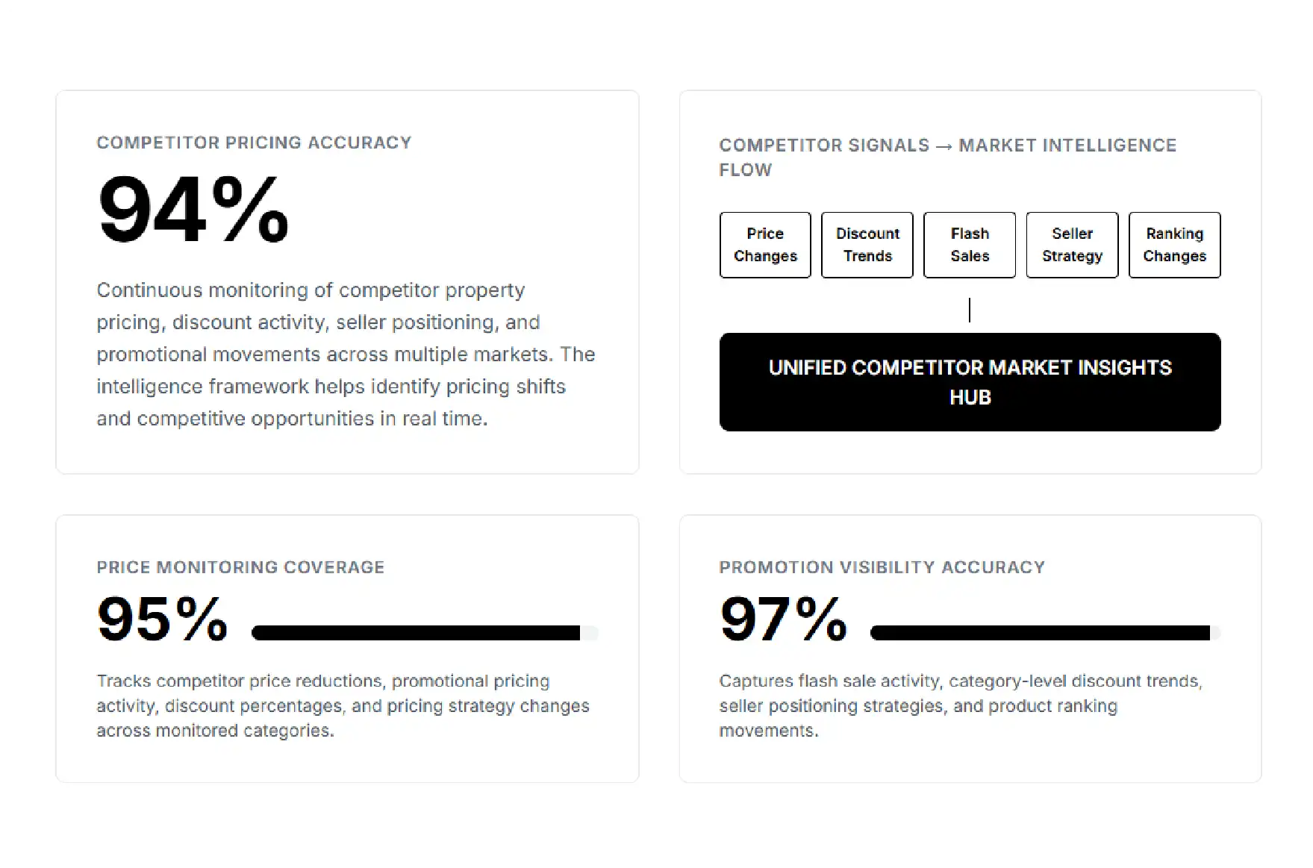Click the Promotion Visibility Accuracy heading
1313x868 pixels.
click(882, 567)
